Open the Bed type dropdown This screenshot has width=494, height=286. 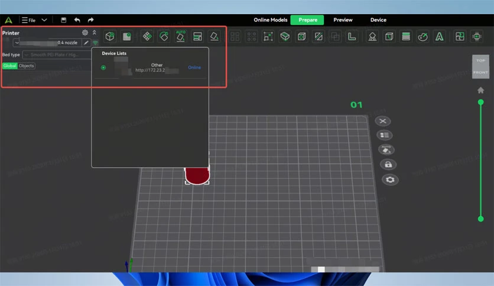57,55
